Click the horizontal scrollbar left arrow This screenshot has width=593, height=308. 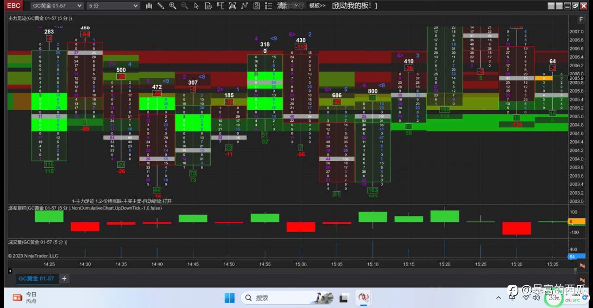point(10,271)
